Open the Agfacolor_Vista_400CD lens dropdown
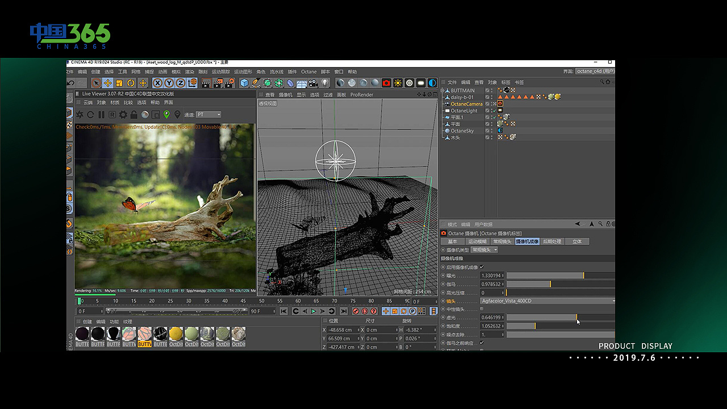727x409 pixels. (548, 301)
